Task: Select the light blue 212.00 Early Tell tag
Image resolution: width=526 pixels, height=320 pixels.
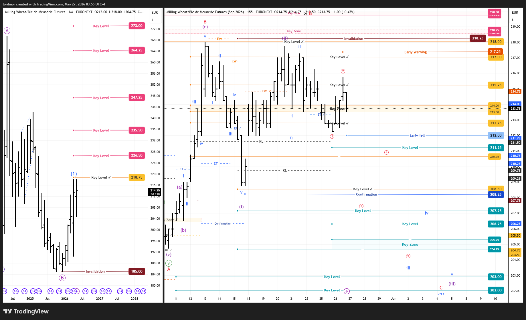Action: click(496, 135)
